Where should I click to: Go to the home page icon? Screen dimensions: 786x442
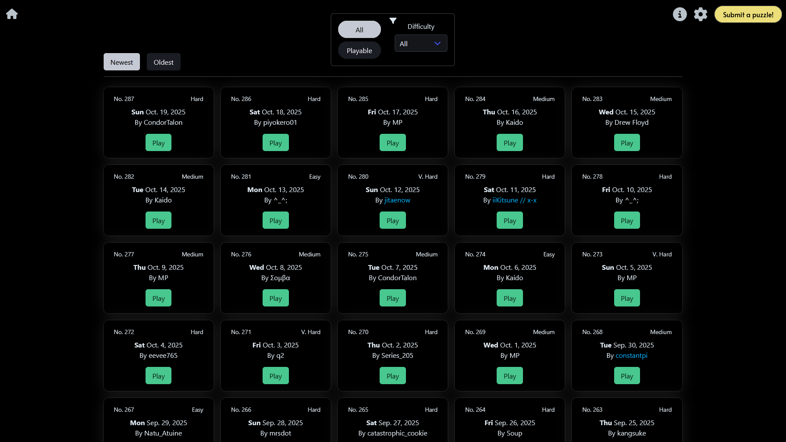[12, 14]
